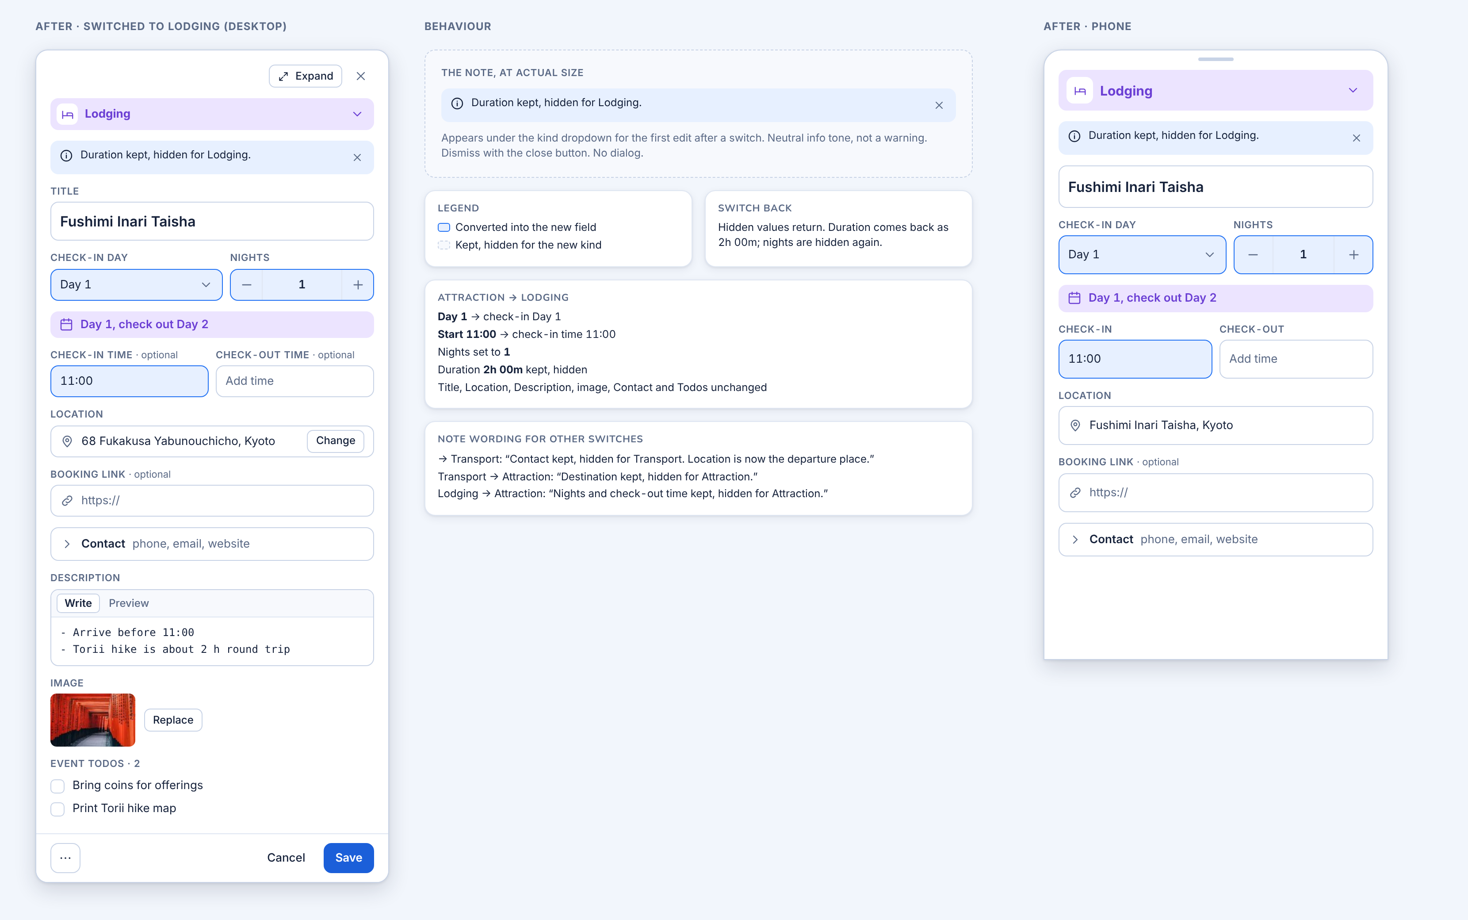Click the info icon in desktop duration note

click(x=66, y=156)
